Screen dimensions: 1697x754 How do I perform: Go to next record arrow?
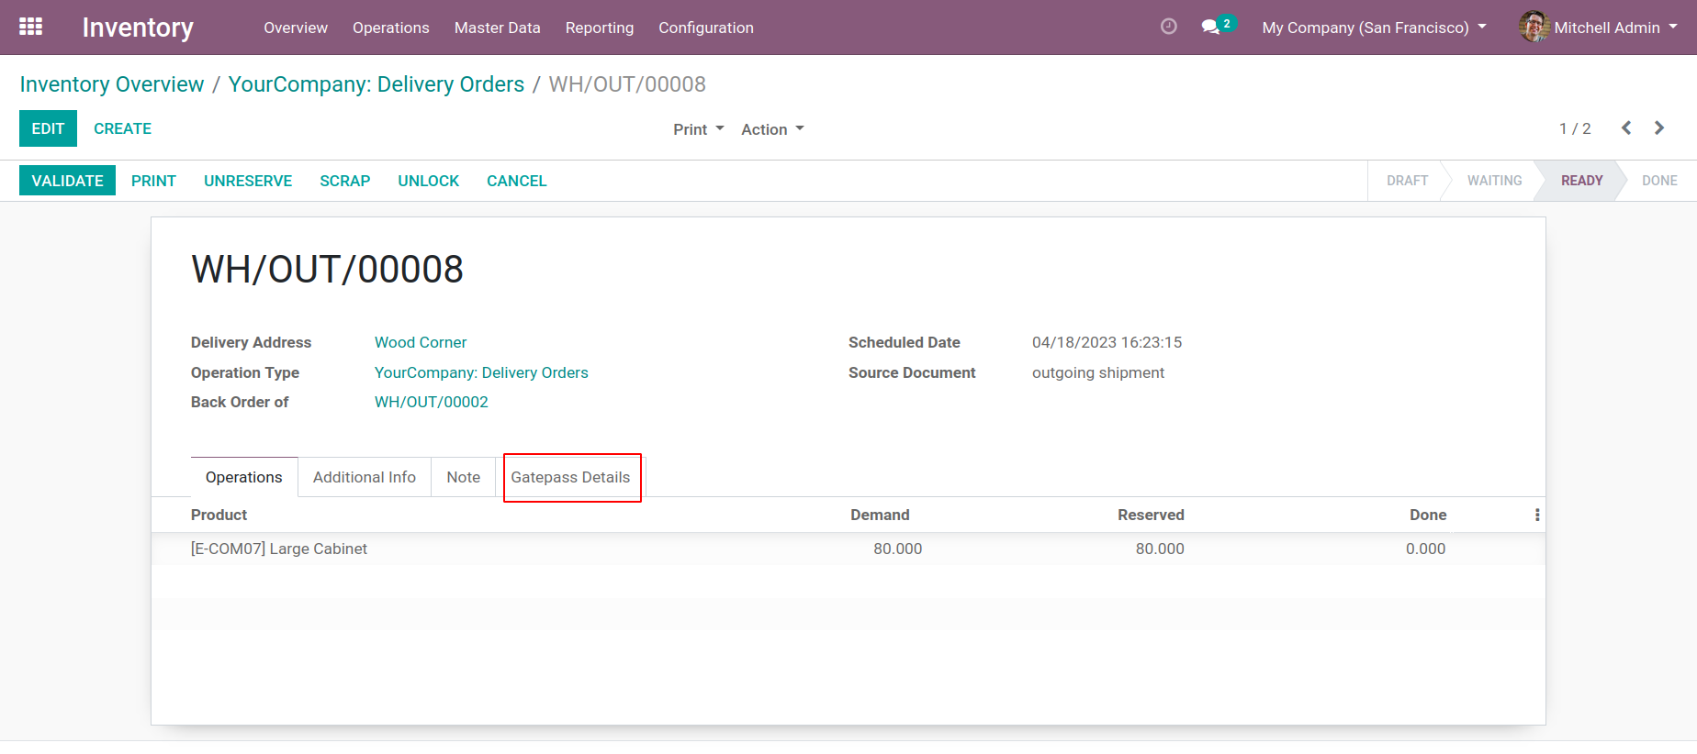[1659, 128]
